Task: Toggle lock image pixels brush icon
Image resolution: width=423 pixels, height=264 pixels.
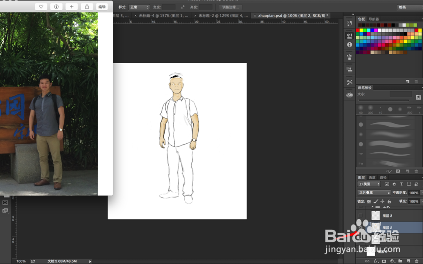Action: 376,201
